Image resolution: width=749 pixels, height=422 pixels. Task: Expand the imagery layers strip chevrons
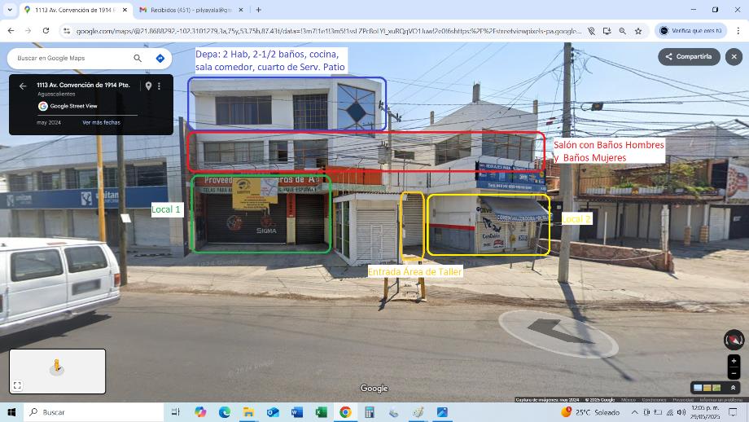pos(733,388)
